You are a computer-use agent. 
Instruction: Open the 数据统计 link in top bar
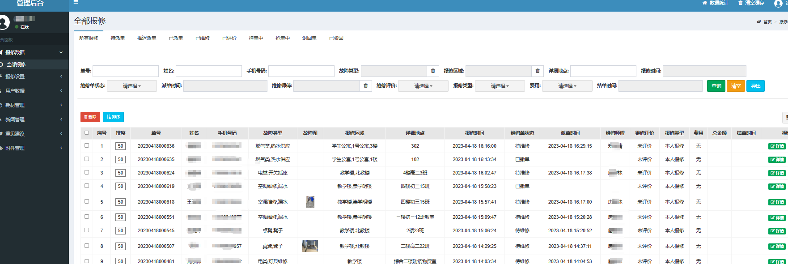[x=716, y=3]
